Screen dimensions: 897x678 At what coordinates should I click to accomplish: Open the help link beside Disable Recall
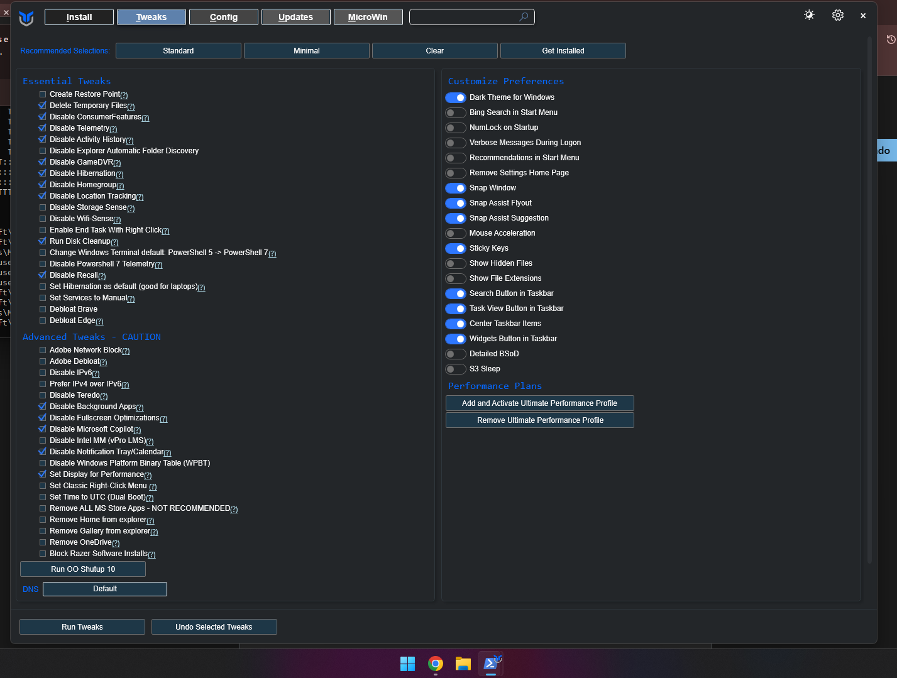(102, 276)
